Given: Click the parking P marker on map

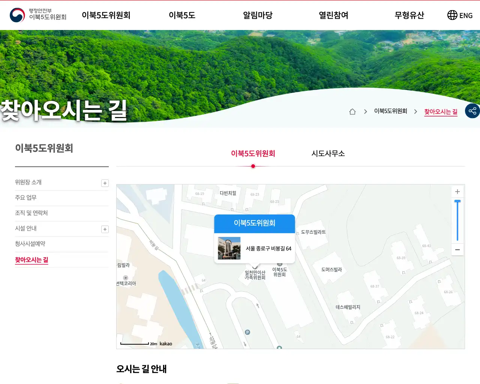Looking at the screenshot, I should tap(247, 332).
